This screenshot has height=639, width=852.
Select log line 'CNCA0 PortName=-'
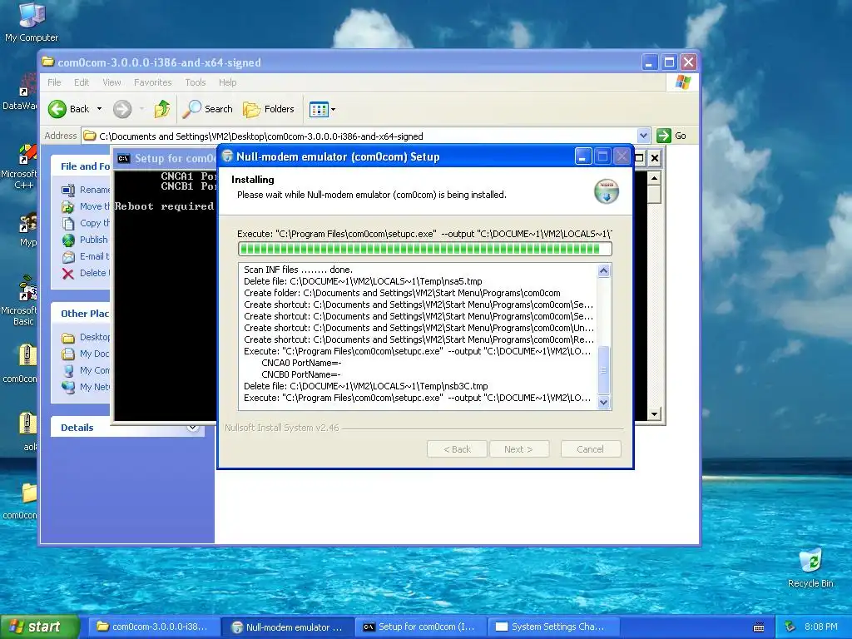pyautogui.click(x=301, y=363)
